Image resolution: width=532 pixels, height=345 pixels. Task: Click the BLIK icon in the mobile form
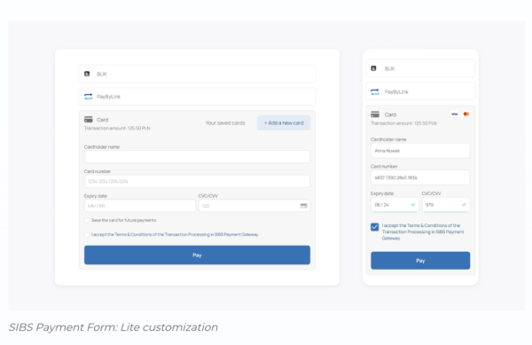[x=373, y=68]
